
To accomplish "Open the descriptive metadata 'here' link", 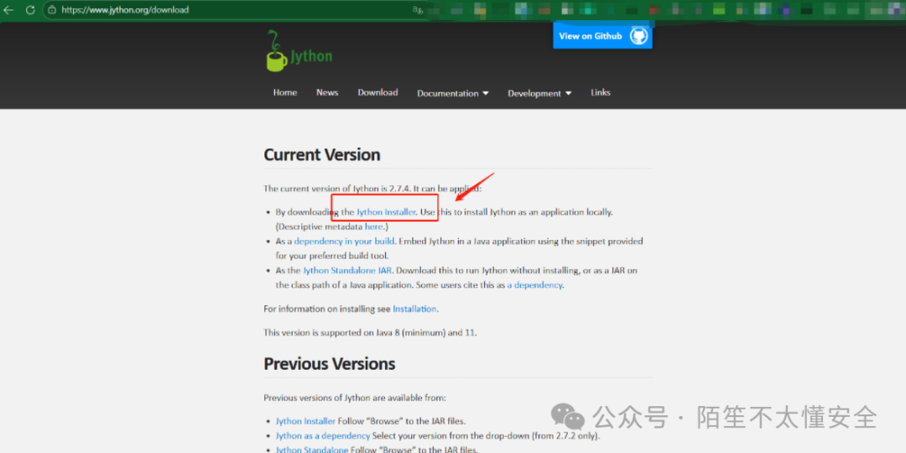I will pos(373,226).
